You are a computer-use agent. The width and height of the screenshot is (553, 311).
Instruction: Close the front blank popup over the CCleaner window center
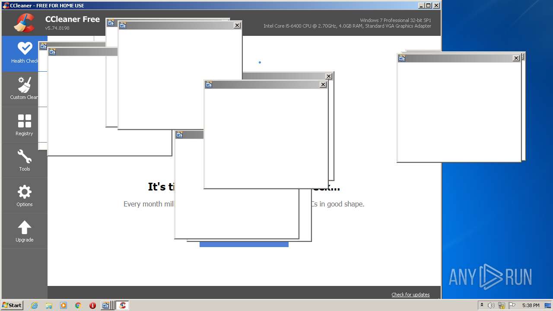click(323, 85)
